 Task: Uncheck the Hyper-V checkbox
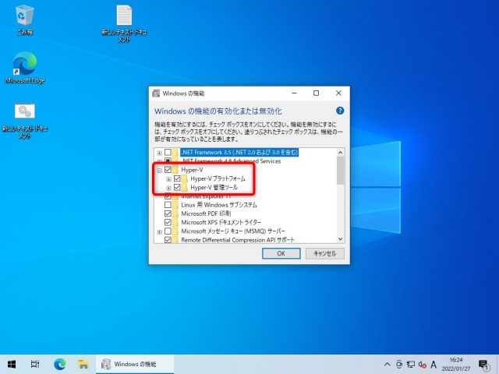pos(168,170)
